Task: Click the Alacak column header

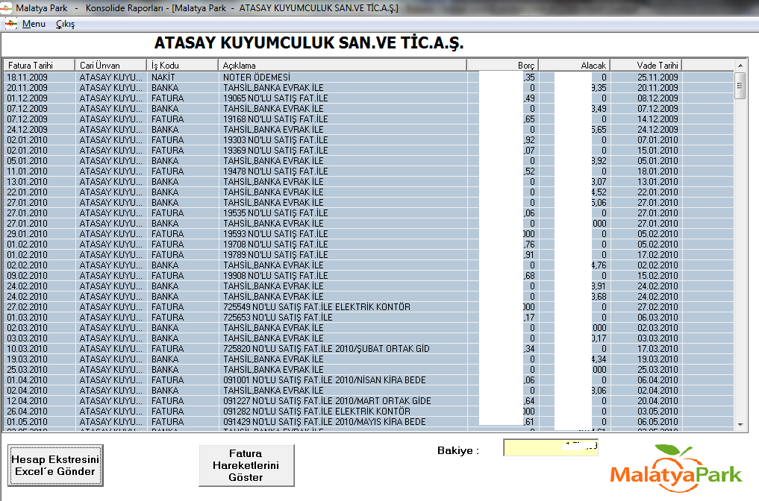Action: 574,66
